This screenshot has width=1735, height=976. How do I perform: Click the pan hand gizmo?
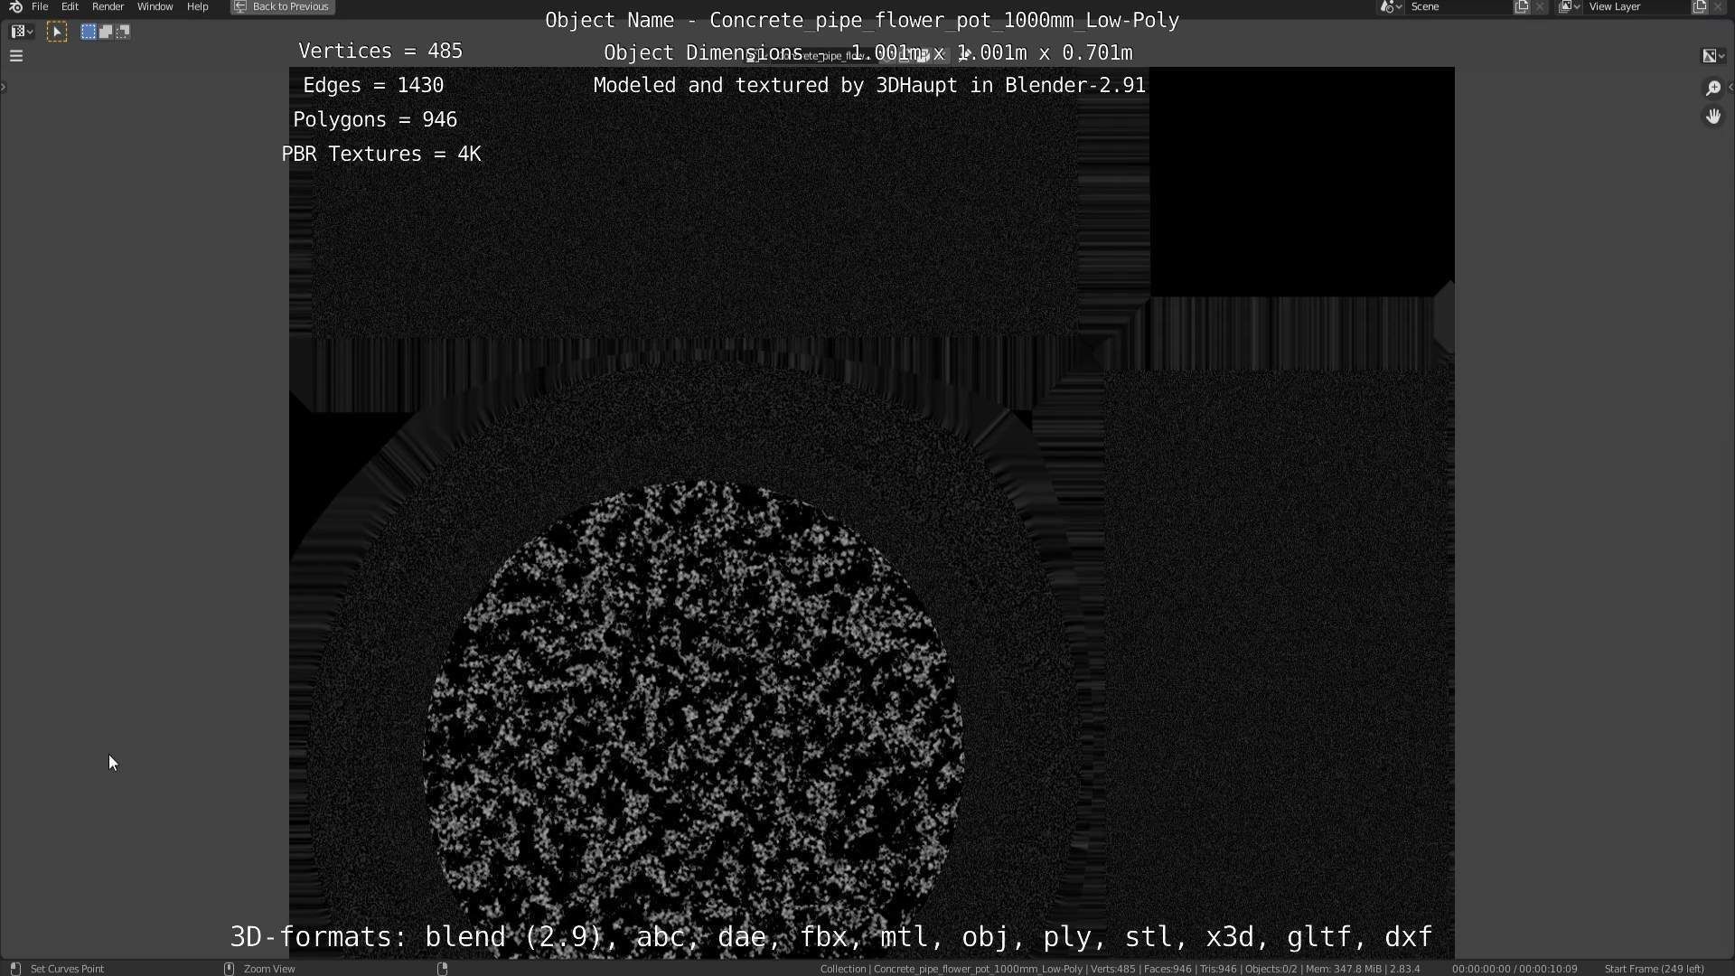[x=1712, y=117]
